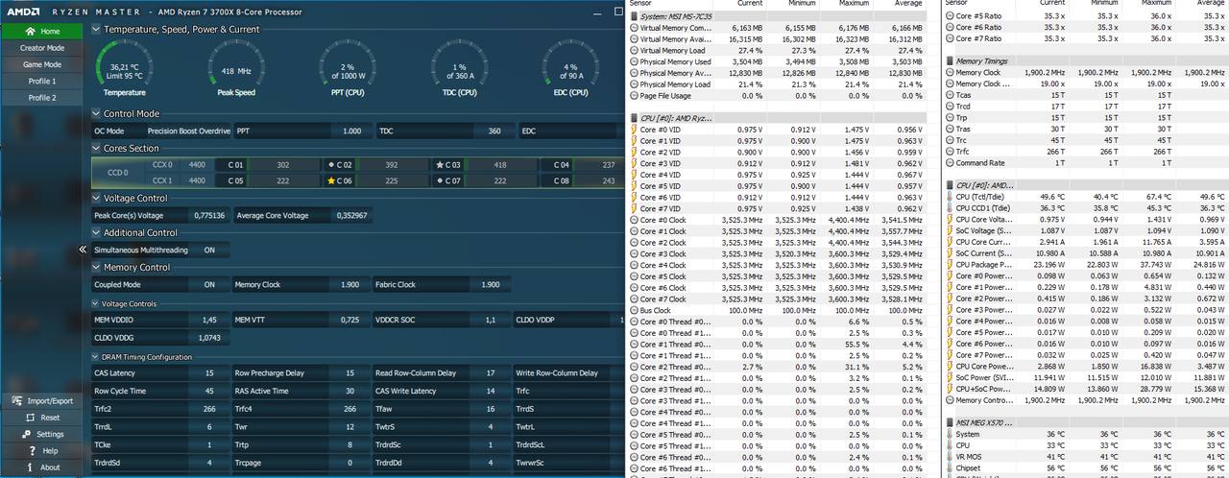Click the circle icon beside Command Rate

point(950,163)
